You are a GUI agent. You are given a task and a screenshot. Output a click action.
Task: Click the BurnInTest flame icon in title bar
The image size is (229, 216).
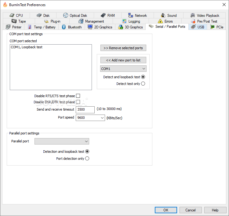click(x=5, y=5)
